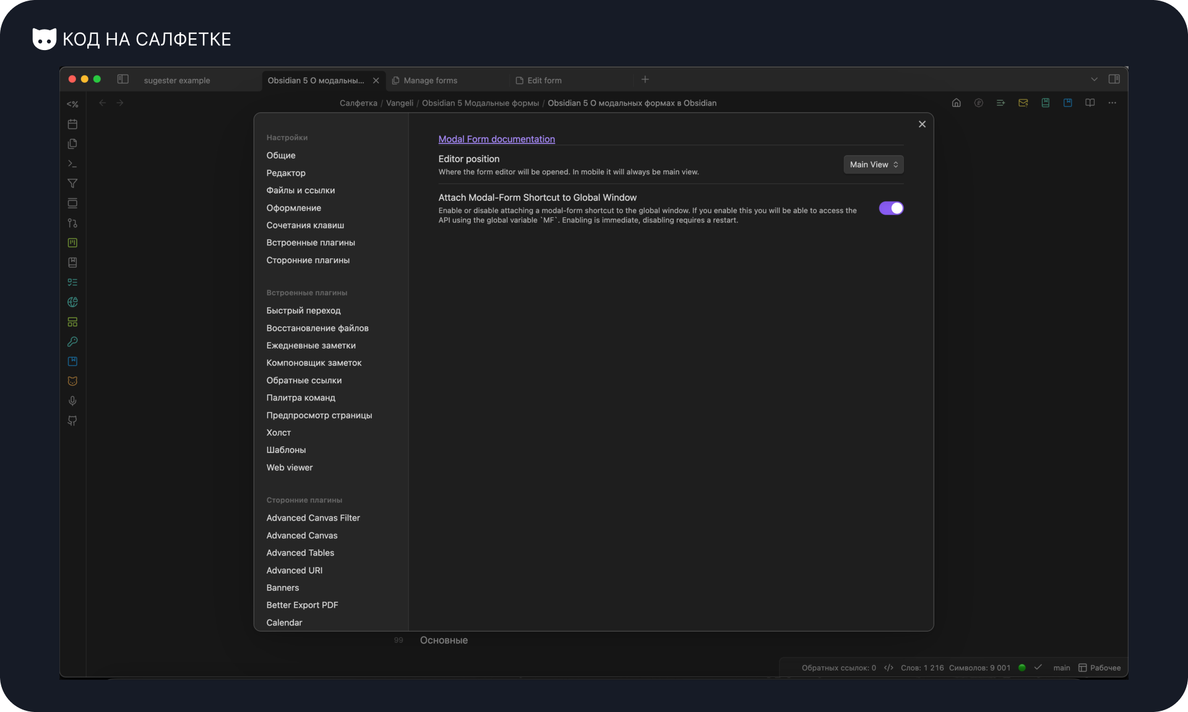1188x712 pixels.
Task: Start the microphone recorder ribbon icon
Action: (72, 401)
